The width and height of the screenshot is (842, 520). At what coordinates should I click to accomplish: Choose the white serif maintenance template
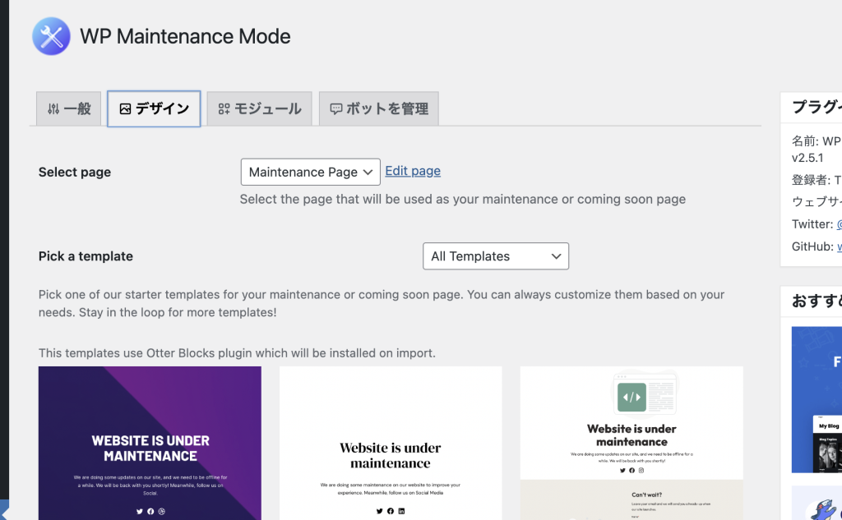[391, 443]
